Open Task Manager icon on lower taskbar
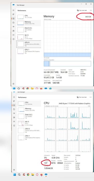Viewport: 94px width, 181px height. 46,175
